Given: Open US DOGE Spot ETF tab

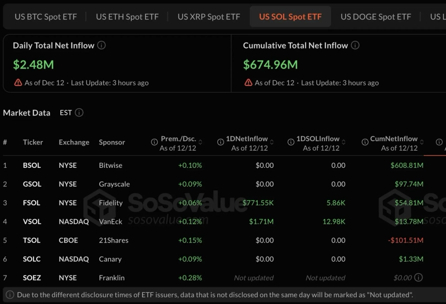Looking at the screenshot, I should (x=376, y=17).
